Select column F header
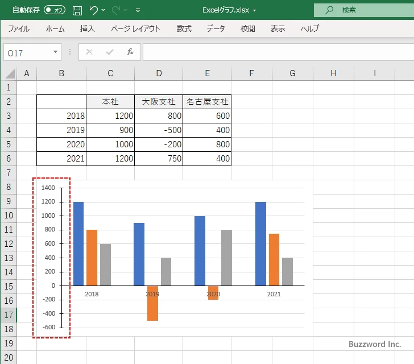414x364 pixels. 251,73
